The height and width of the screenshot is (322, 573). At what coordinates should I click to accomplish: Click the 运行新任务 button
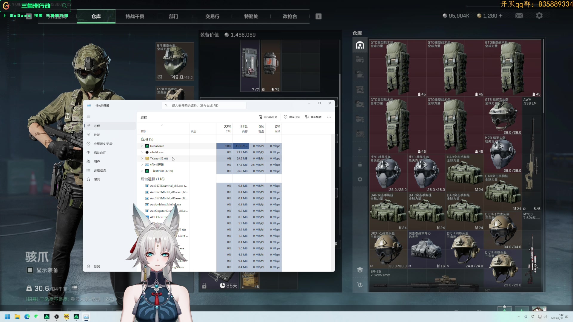pyautogui.click(x=268, y=117)
